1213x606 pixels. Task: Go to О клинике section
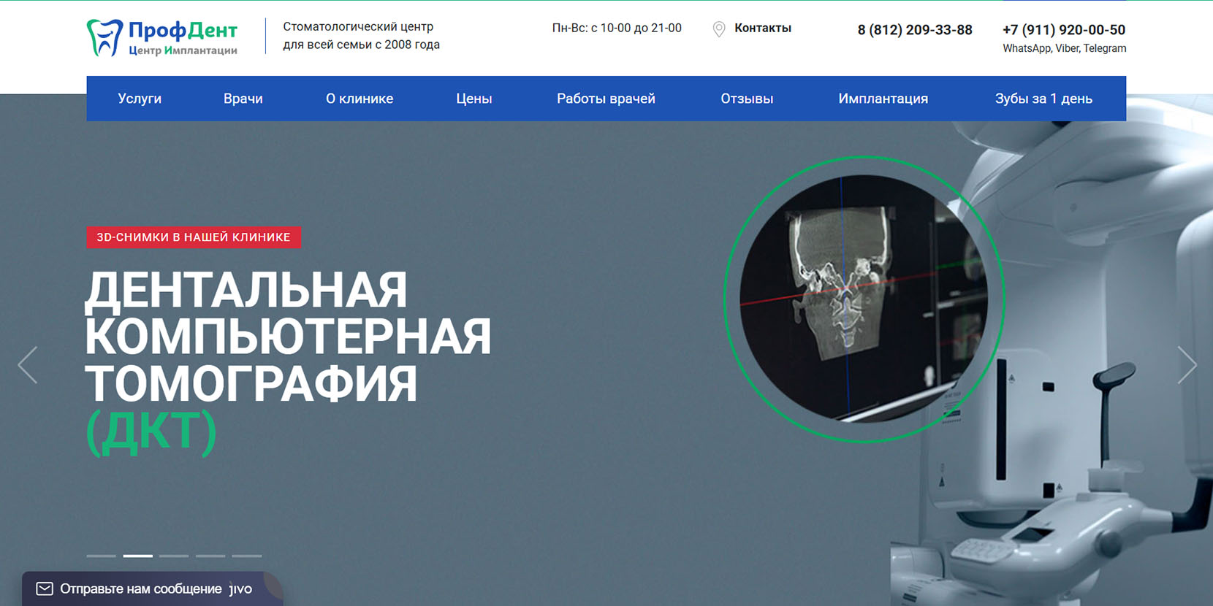359,99
